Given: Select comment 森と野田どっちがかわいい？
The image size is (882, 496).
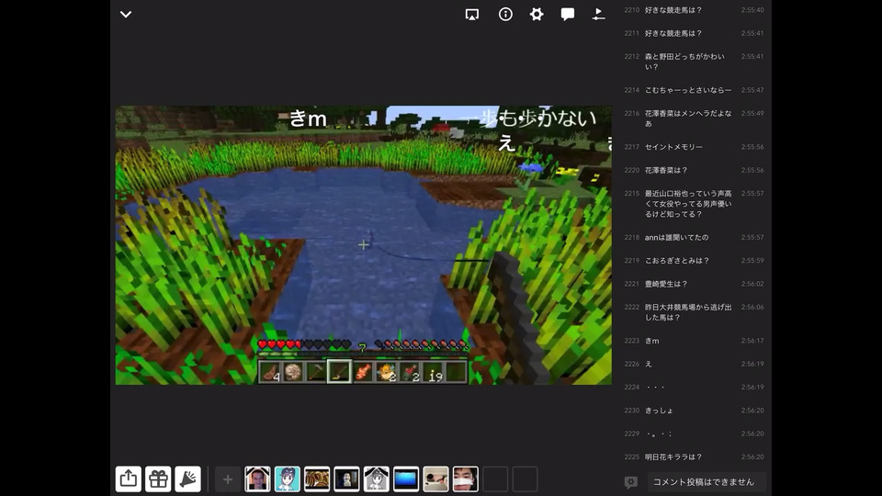Looking at the screenshot, I should [695, 62].
